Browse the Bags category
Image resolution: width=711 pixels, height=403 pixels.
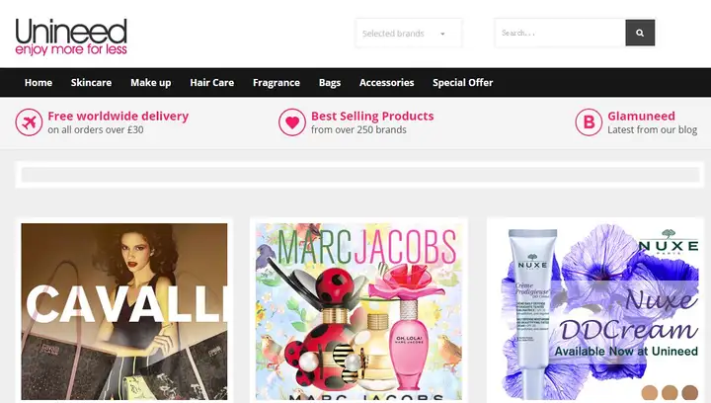tap(330, 83)
